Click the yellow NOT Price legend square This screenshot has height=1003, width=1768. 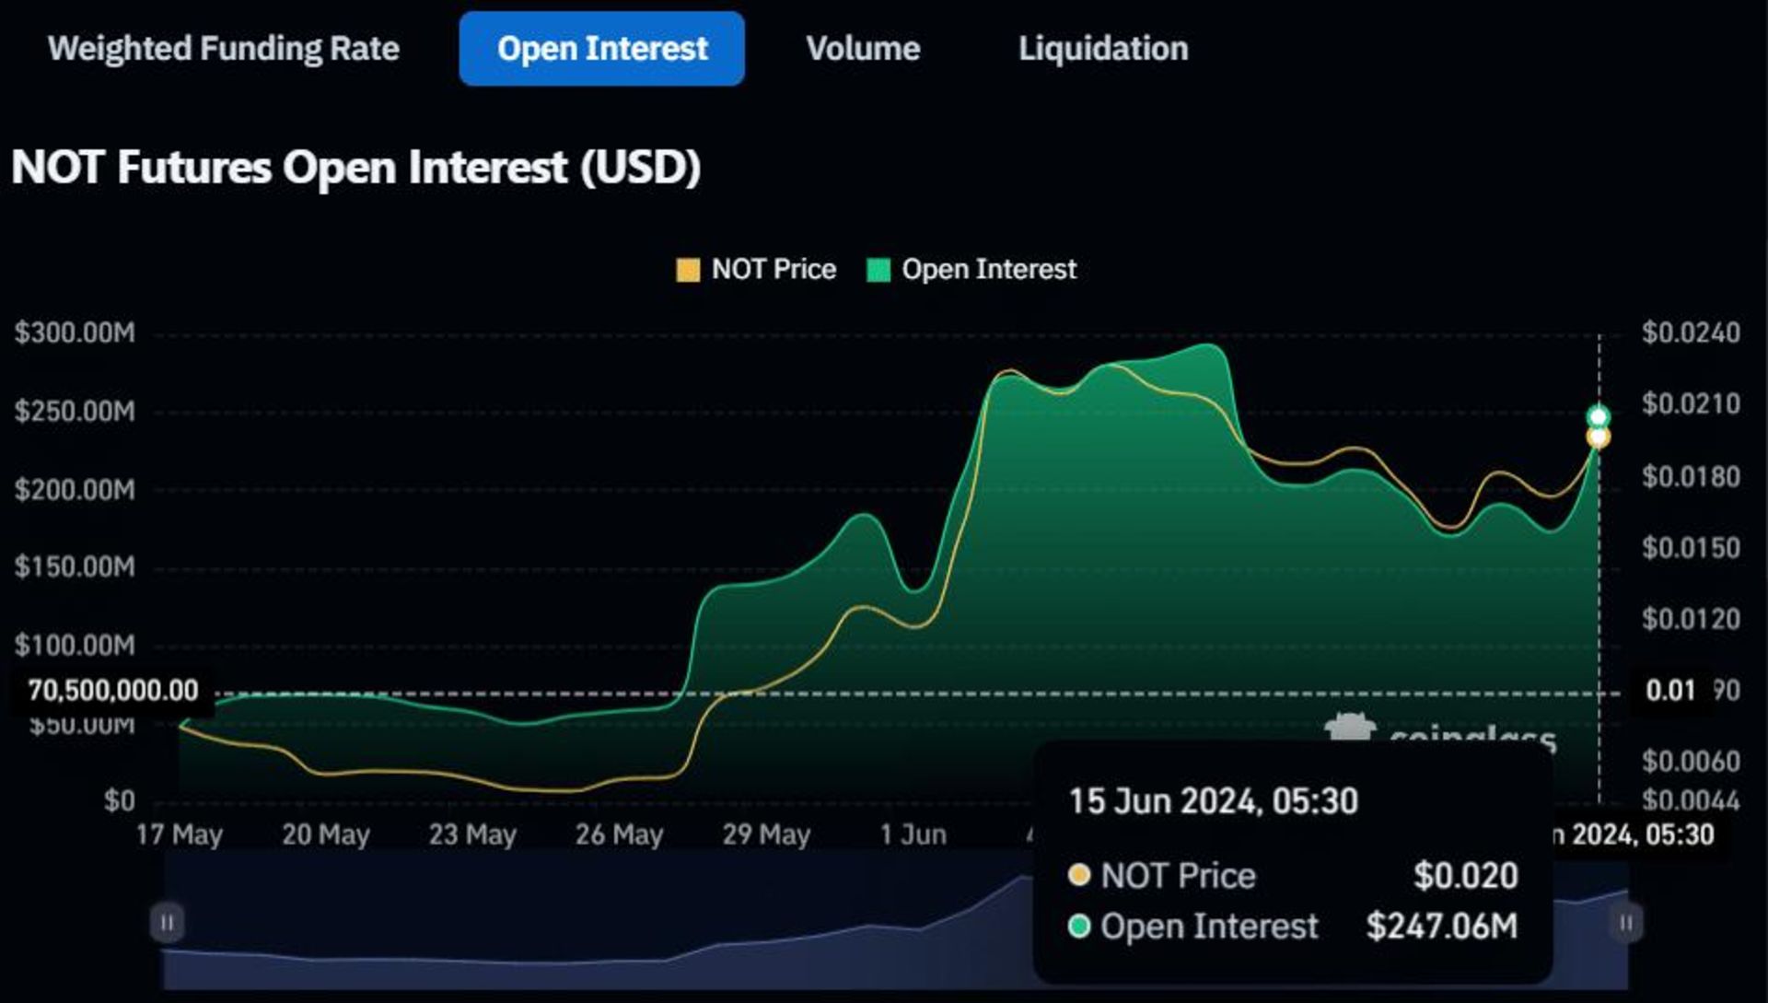coord(686,269)
